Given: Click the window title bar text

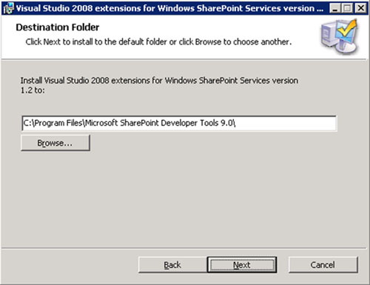Looking at the screenshot, I should click(169, 8).
